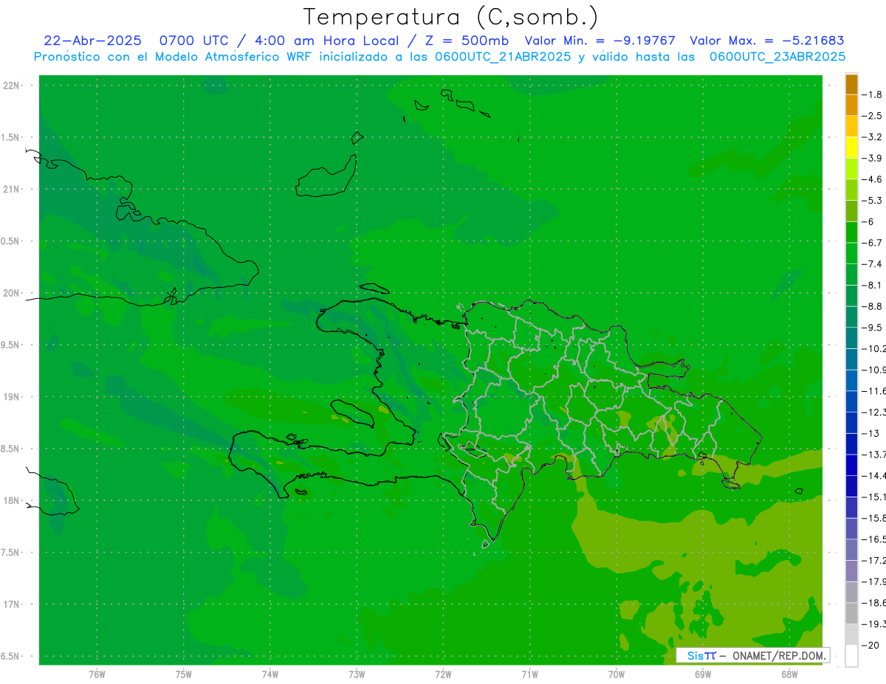The width and height of the screenshot is (886, 684).
Task: Click the '-1.8' colorbar label
Action: tap(873, 94)
